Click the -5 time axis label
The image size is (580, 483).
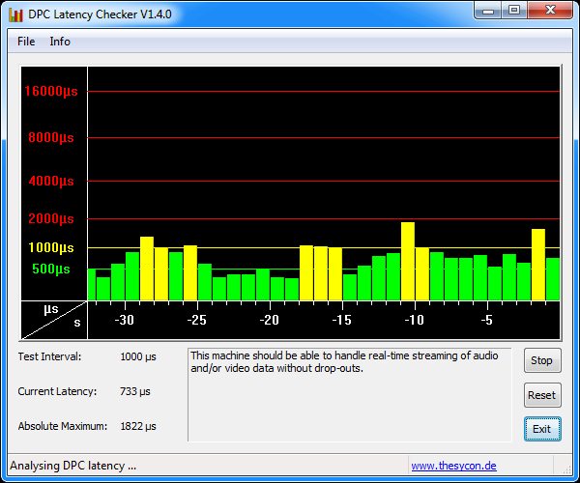(487, 320)
